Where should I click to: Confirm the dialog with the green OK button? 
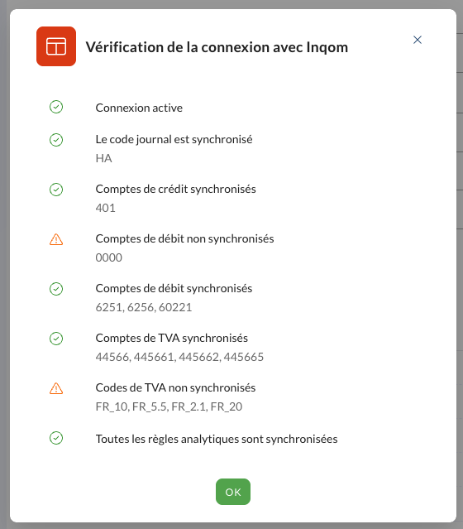233,492
